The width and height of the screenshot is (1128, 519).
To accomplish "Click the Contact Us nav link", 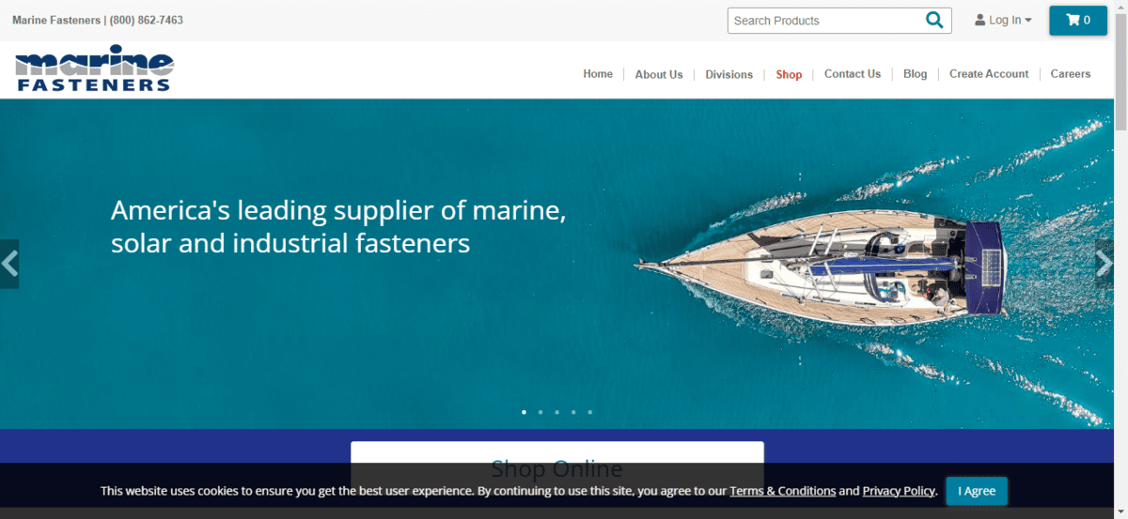I will coord(853,73).
